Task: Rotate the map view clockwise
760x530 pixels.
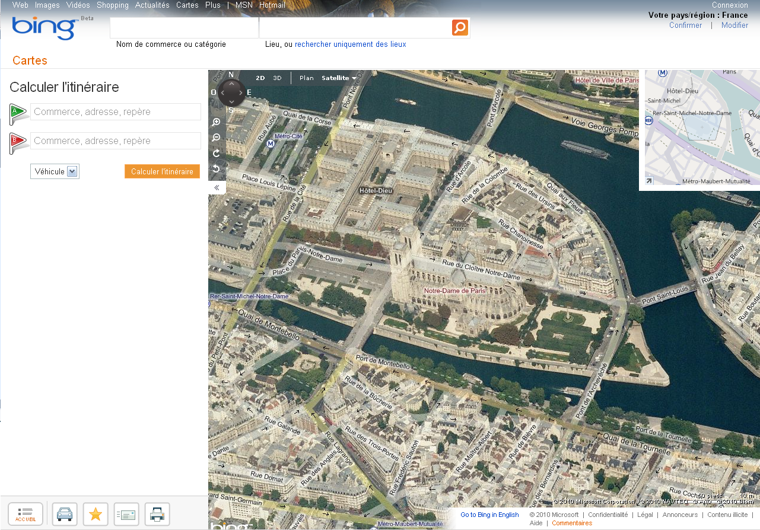Action: point(217,154)
